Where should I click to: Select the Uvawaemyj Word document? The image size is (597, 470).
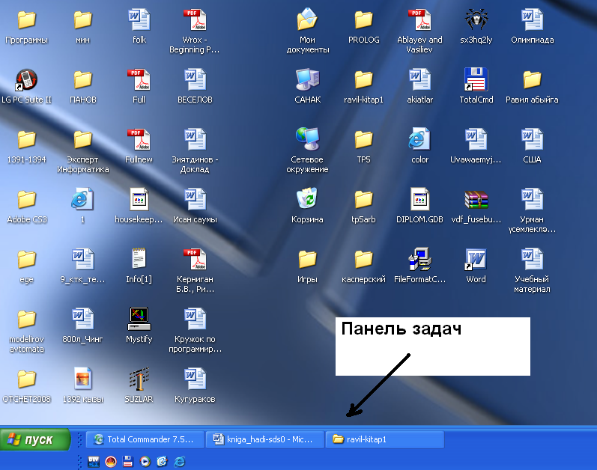476,139
